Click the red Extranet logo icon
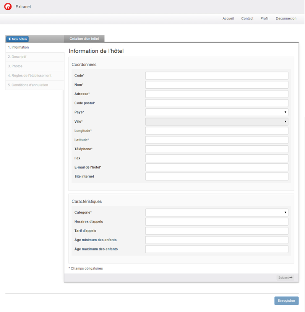Viewport: 305px width, 312px height. [x=8, y=6]
